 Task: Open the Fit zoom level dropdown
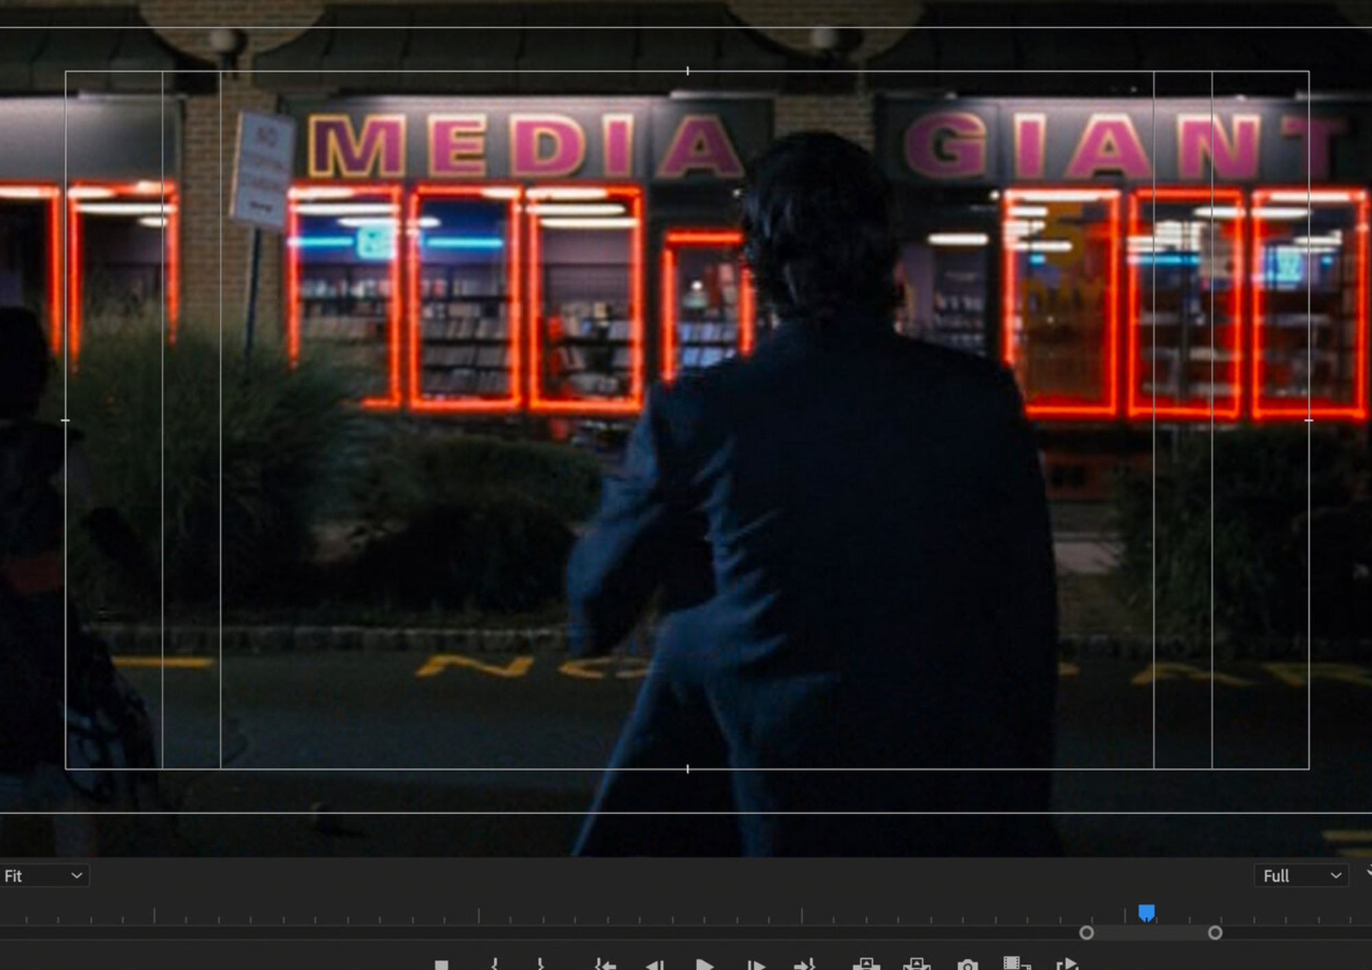[x=44, y=875]
